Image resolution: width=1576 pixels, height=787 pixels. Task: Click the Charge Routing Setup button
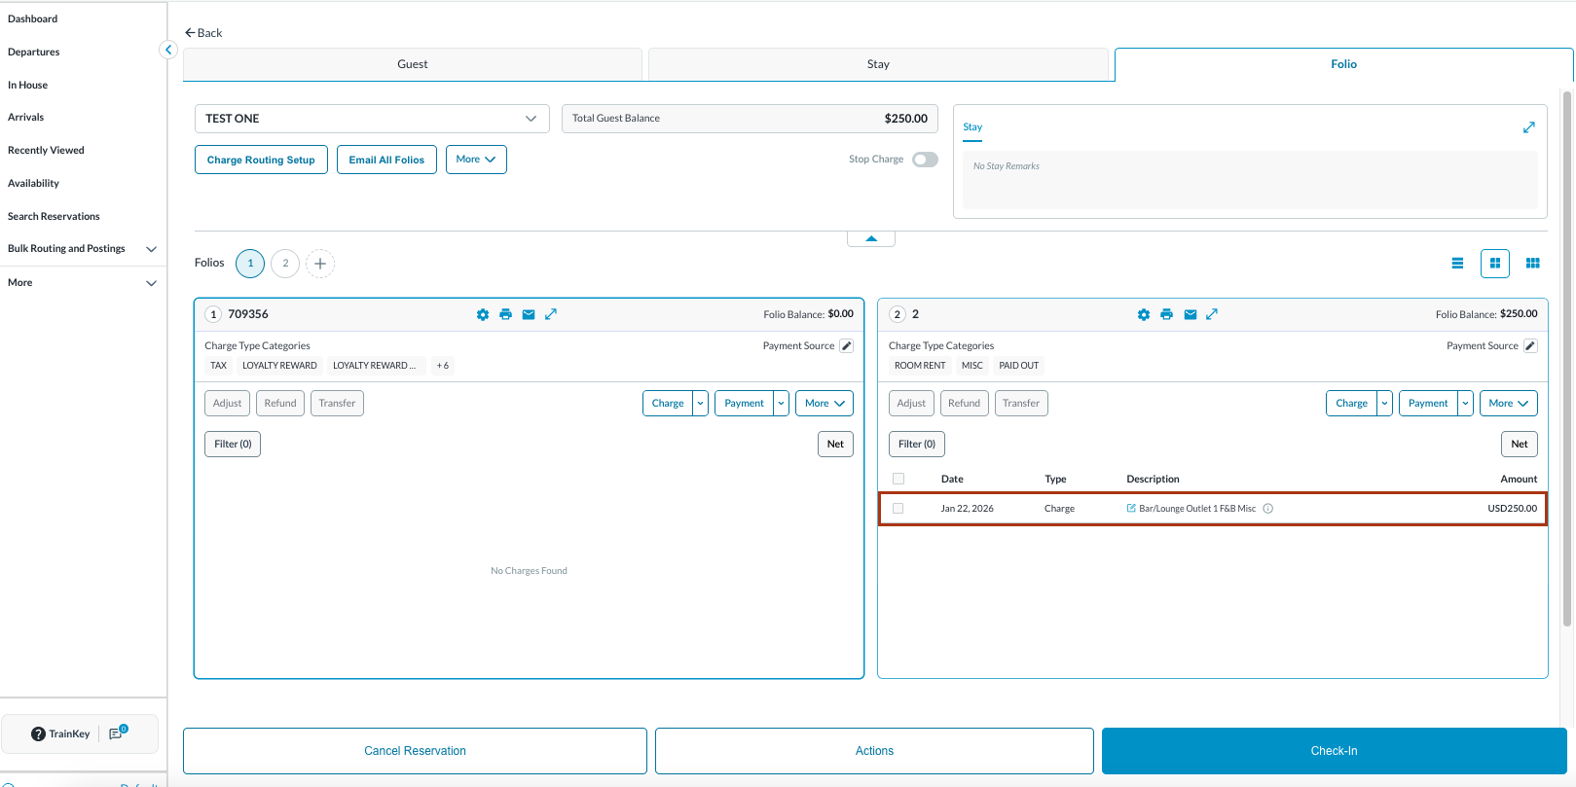point(261,160)
